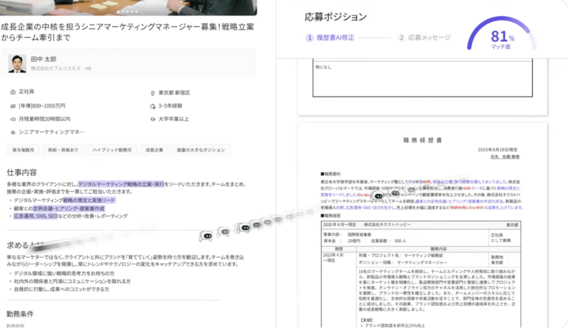Select the 昇給・昇格あり tag
Viewport: 570px width, 329px height.
coord(63,150)
